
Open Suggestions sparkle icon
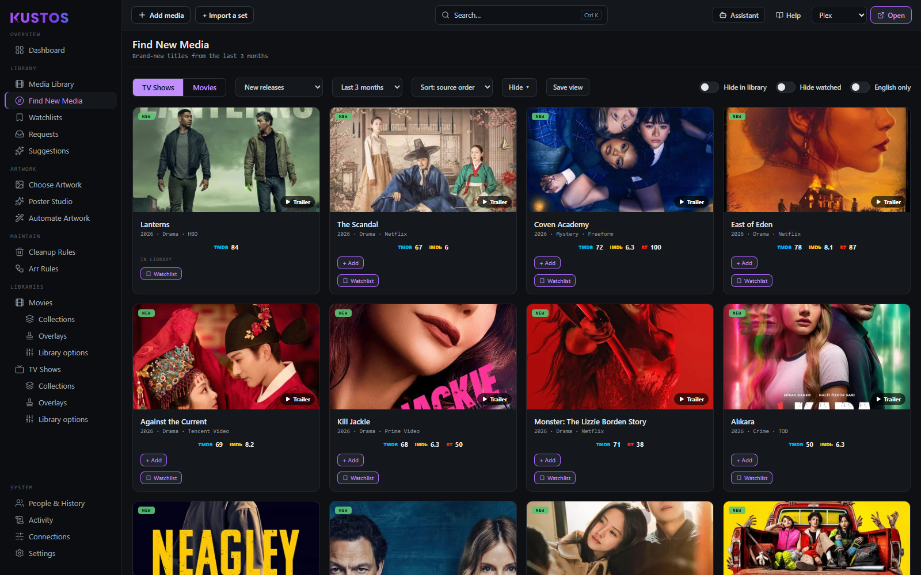click(20, 151)
